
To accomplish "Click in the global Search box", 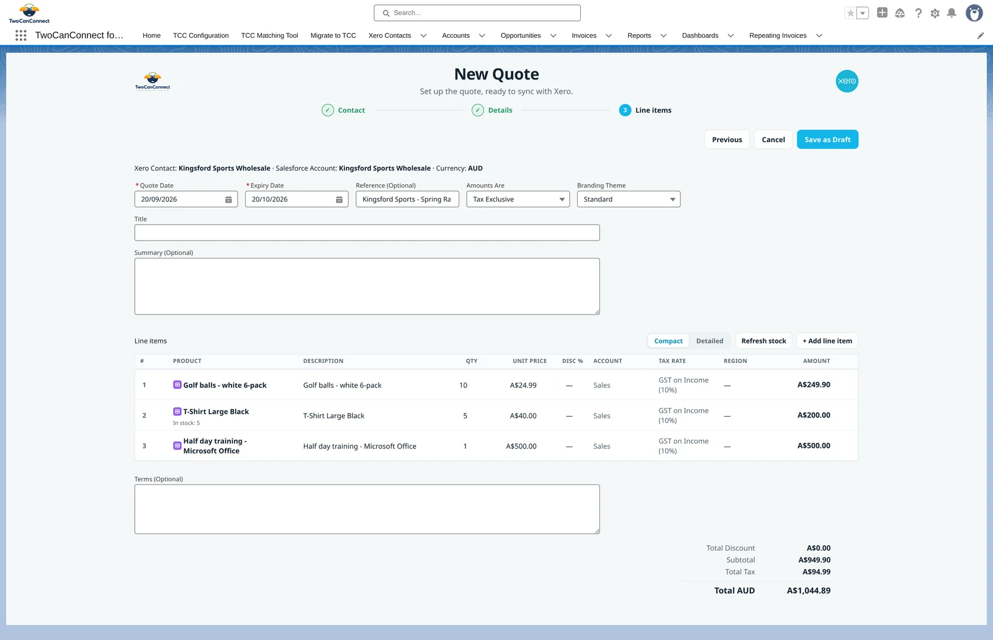I will (477, 13).
